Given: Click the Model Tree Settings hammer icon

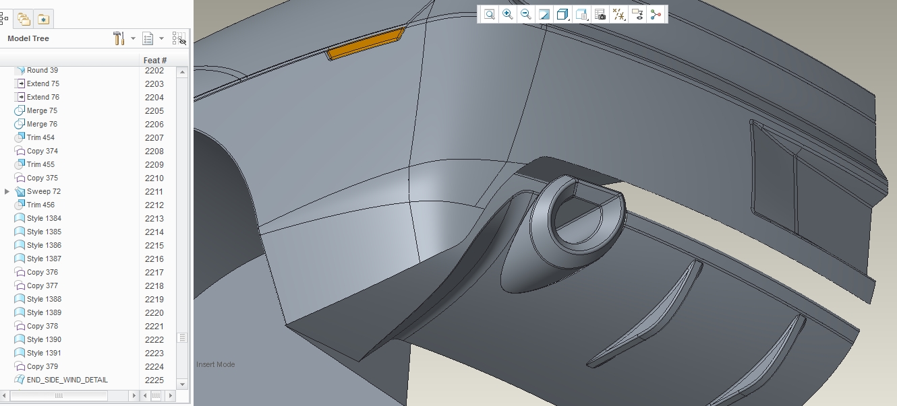Looking at the screenshot, I should pos(119,38).
